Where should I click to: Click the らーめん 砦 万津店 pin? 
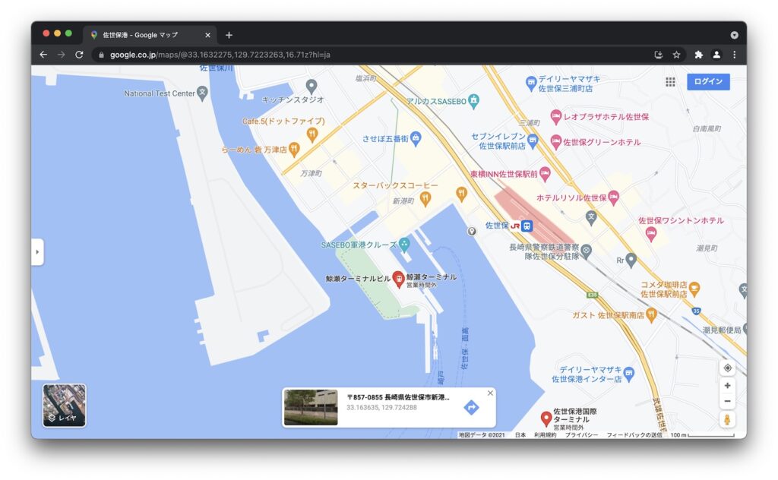(x=294, y=149)
